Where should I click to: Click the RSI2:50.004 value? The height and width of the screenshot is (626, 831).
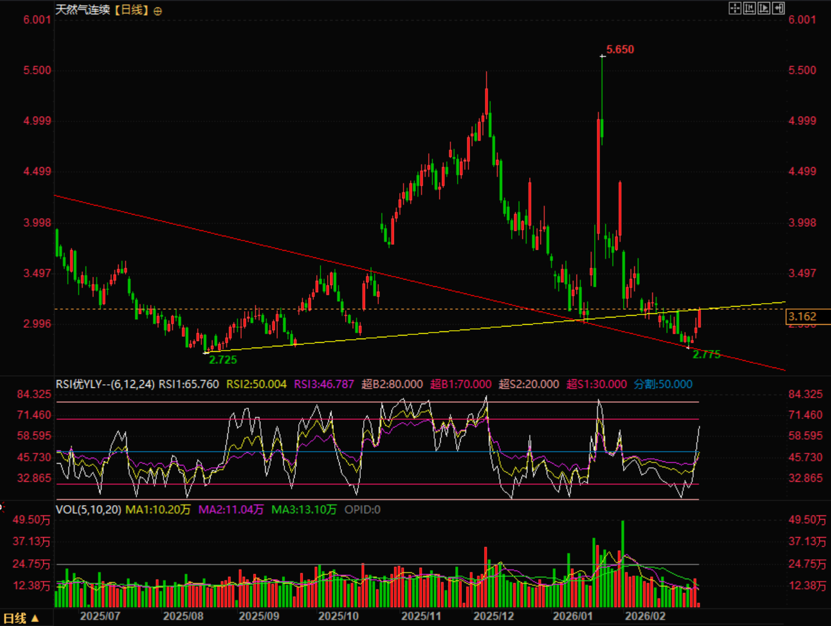coord(257,384)
